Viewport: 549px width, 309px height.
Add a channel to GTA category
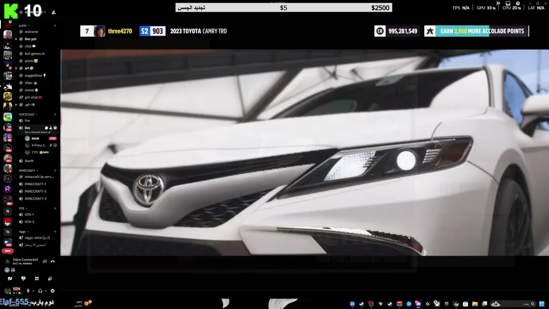(x=55, y=208)
